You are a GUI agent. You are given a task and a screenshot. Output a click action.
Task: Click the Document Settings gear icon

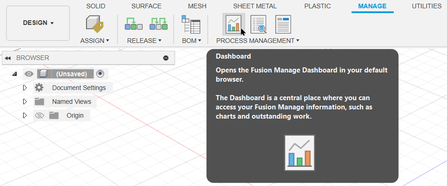[39, 88]
